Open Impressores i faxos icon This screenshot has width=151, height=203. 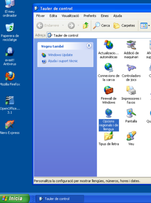131,95
